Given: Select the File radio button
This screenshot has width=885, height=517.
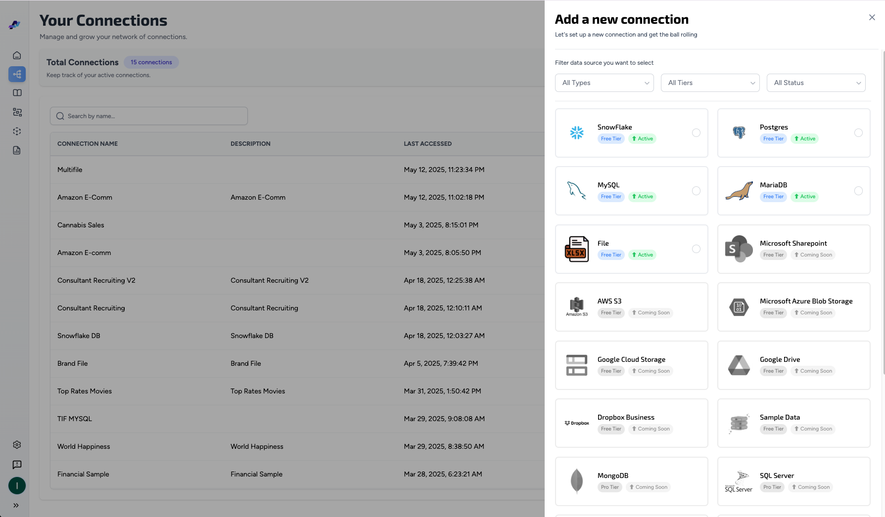Looking at the screenshot, I should click(x=696, y=249).
